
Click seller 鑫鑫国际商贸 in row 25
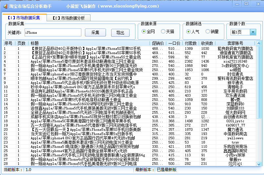[235, 151]
